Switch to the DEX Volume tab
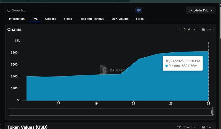 (120, 19)
